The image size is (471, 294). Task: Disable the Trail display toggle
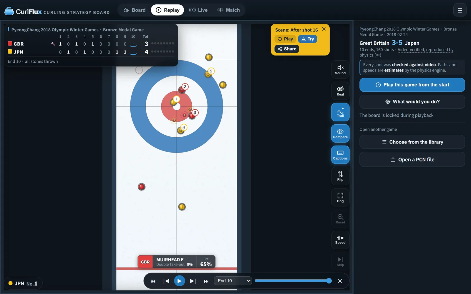point(340,112)
